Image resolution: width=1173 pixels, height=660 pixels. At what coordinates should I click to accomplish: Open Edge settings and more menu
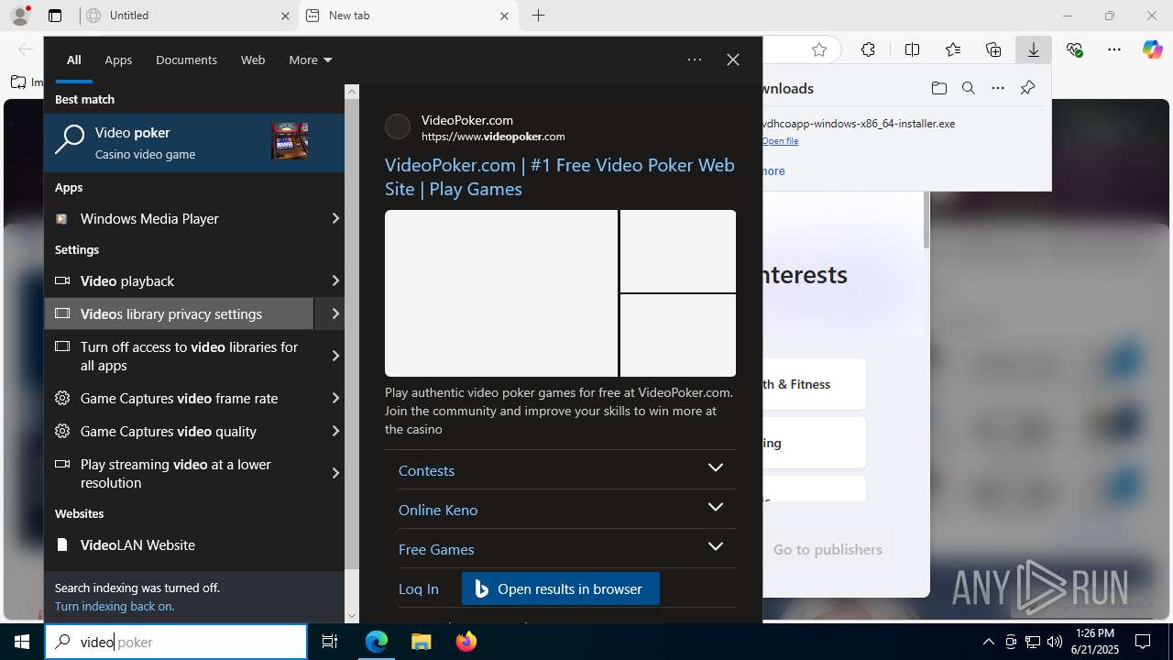(x=1114, y=49)
